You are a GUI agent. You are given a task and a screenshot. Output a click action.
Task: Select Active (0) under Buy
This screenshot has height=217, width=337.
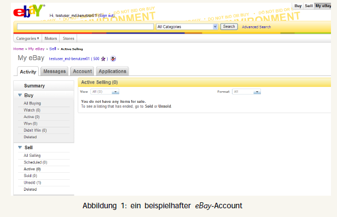point(32,117)
